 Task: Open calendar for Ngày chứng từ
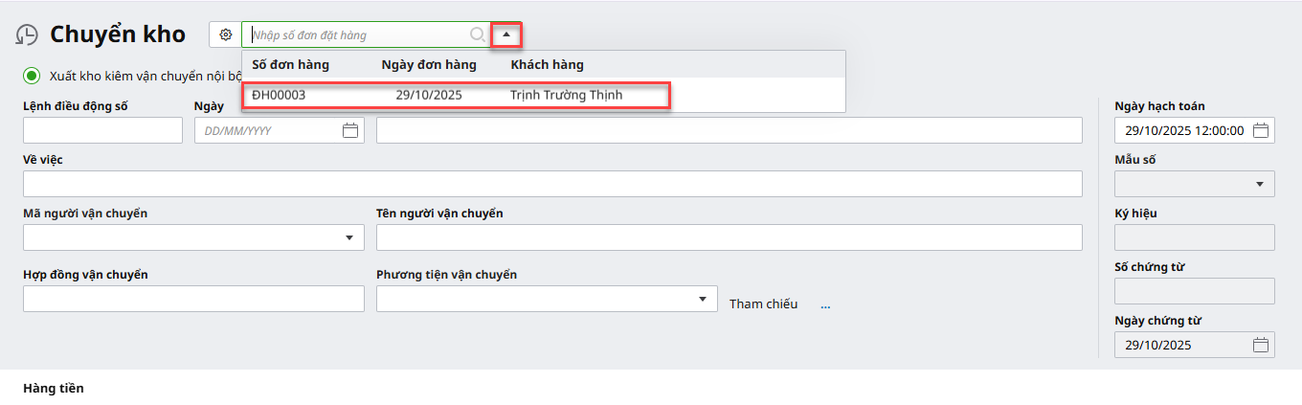[1261, 345]
